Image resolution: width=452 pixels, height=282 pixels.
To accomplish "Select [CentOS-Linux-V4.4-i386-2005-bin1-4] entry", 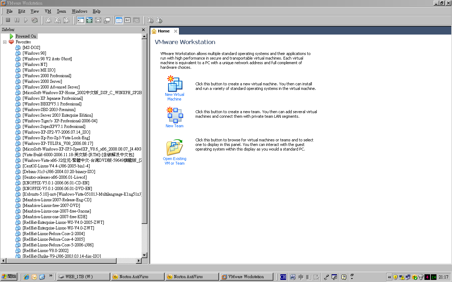I will coord(56,166).
